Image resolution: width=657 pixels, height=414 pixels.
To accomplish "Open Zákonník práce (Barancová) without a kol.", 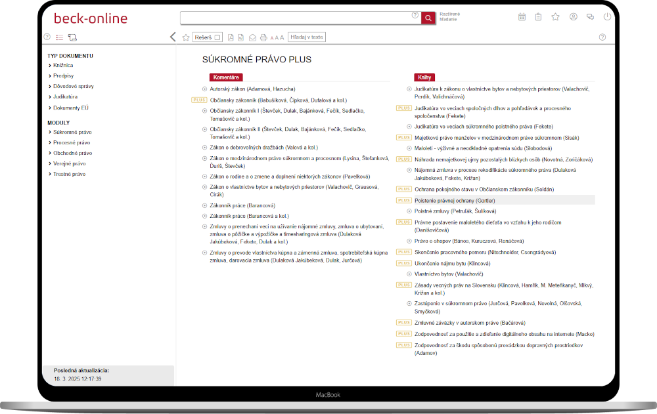I will pyautogui.click(x=242, y=206).
